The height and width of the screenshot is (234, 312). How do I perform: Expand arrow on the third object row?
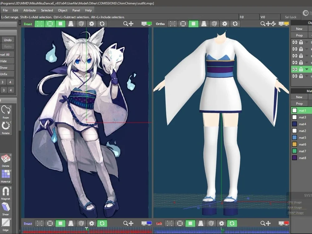307,56
